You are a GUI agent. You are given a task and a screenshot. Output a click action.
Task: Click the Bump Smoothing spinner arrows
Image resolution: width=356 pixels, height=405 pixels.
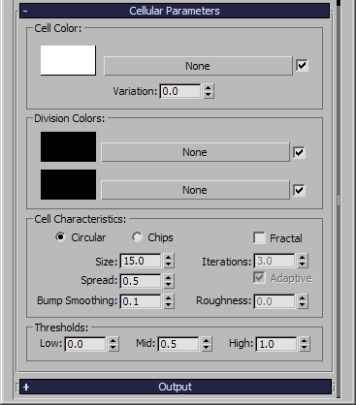(x=169, y=301)
